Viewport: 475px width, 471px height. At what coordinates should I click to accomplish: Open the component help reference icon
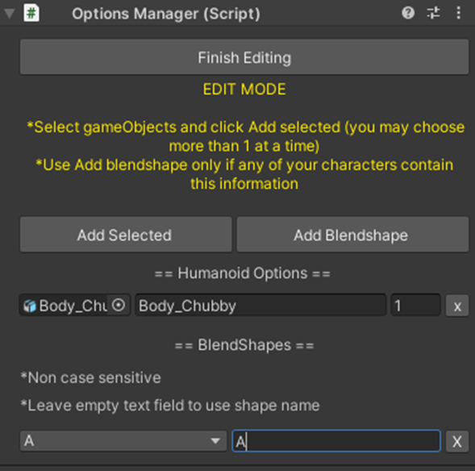coord(408,13)
